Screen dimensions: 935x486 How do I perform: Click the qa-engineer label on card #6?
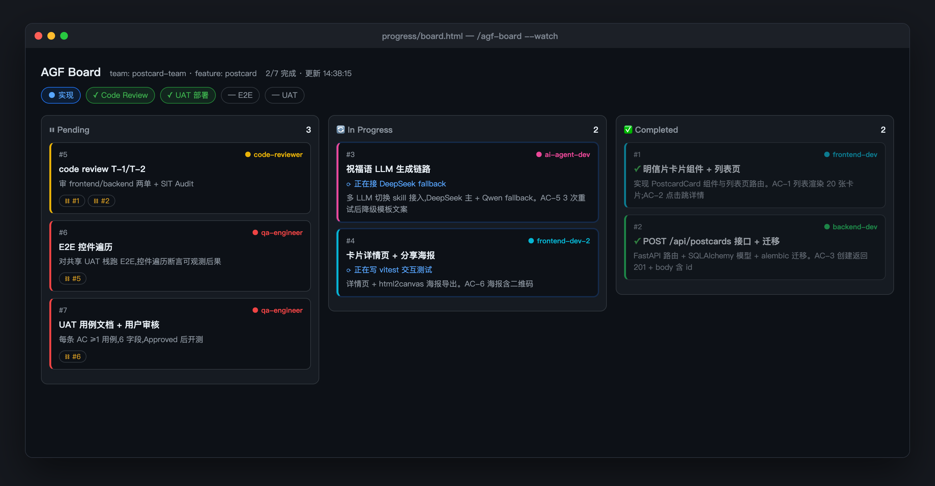pyautogui.click(x=282, y=232)
